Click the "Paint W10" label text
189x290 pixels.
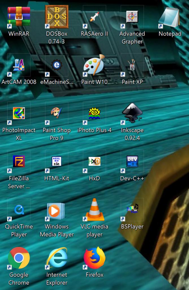pos(94,82)
